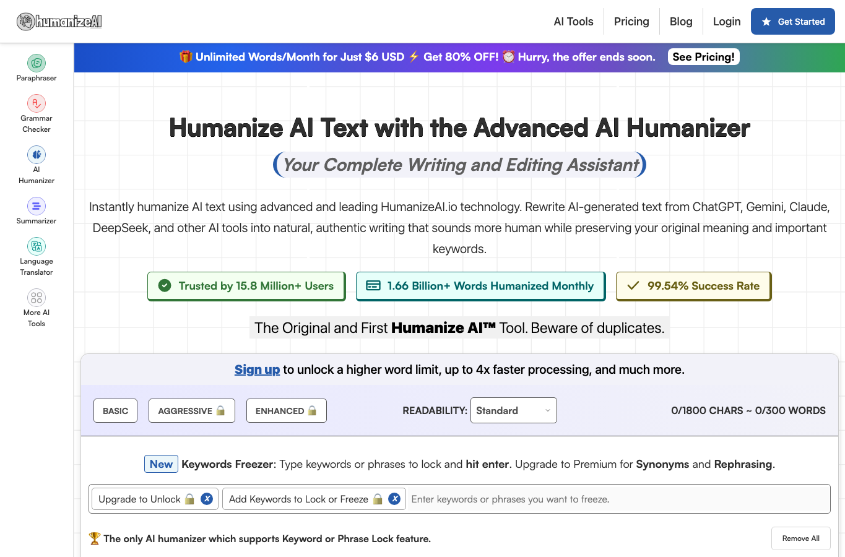This screenshot has height=557, width=845.
Task: Select the AGGRESSIVE humanize mode
Action: 192,411
